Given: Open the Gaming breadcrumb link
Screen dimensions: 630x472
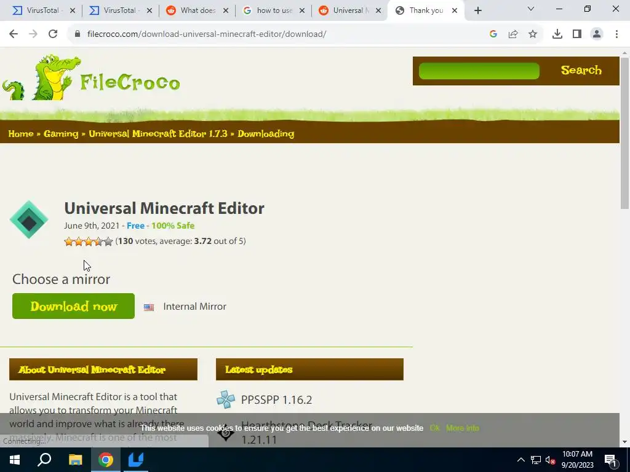Looking at the screenshot, I should pyautogui.click(x=61, y=133).
